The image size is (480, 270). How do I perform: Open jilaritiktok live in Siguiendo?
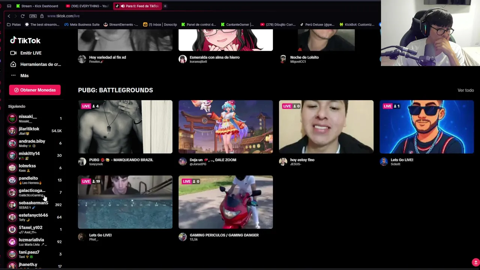coord(35,131)
